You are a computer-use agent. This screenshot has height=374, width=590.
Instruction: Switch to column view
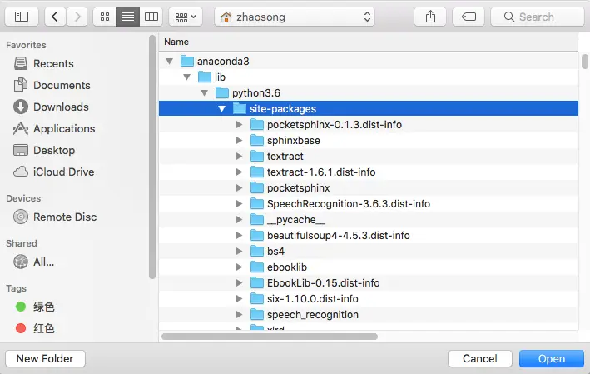(151, 17)
